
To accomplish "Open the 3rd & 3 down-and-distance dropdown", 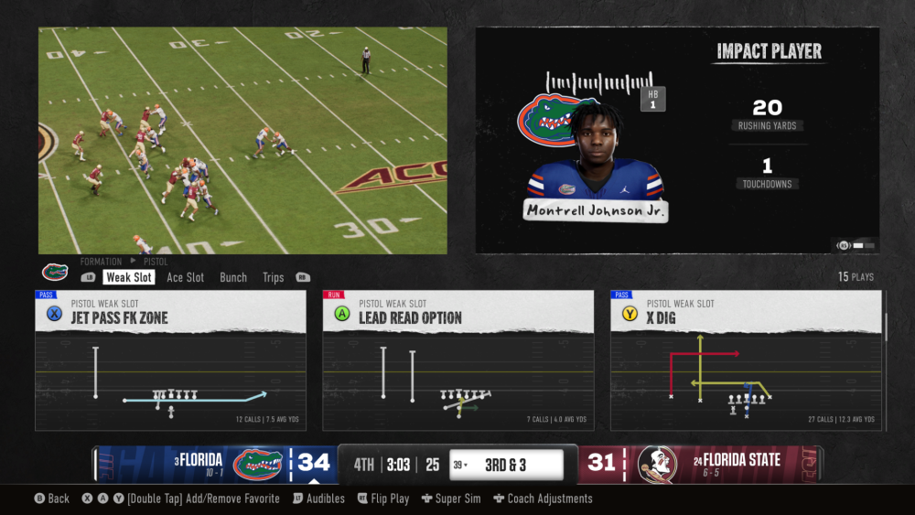I will (505, 465).
